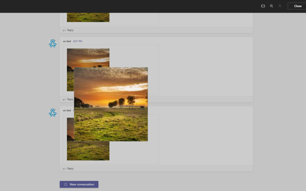
Task: Click ac-test name on 4:41 PM message
Action: pos(67,41)
